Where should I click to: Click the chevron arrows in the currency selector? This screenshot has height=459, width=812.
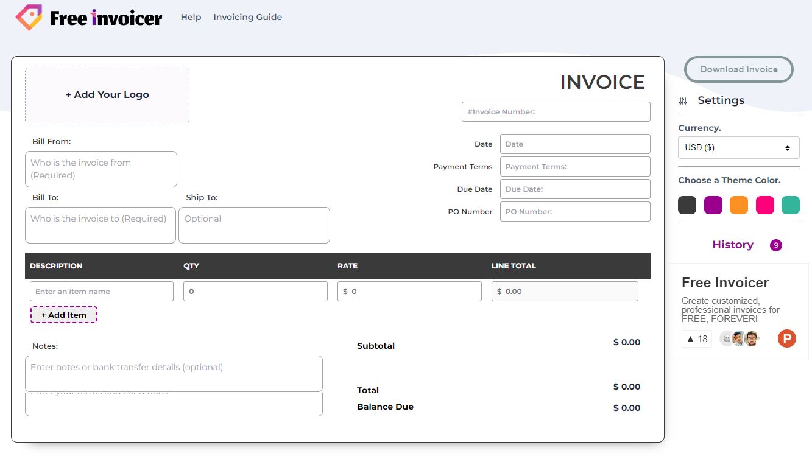789,147
